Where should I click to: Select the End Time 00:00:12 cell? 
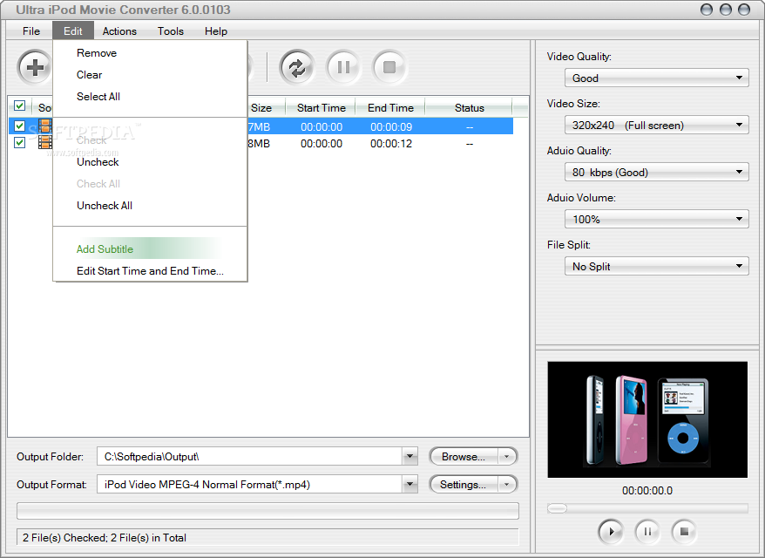coord(391,144)
